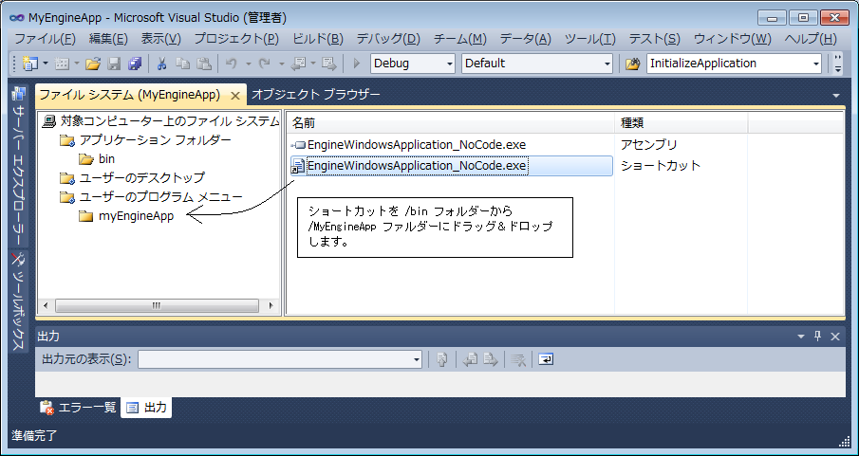This screenshot has height=456, width=859.
Task: Open dropdown arrow beside New Project icon
Action: (45, 64)
